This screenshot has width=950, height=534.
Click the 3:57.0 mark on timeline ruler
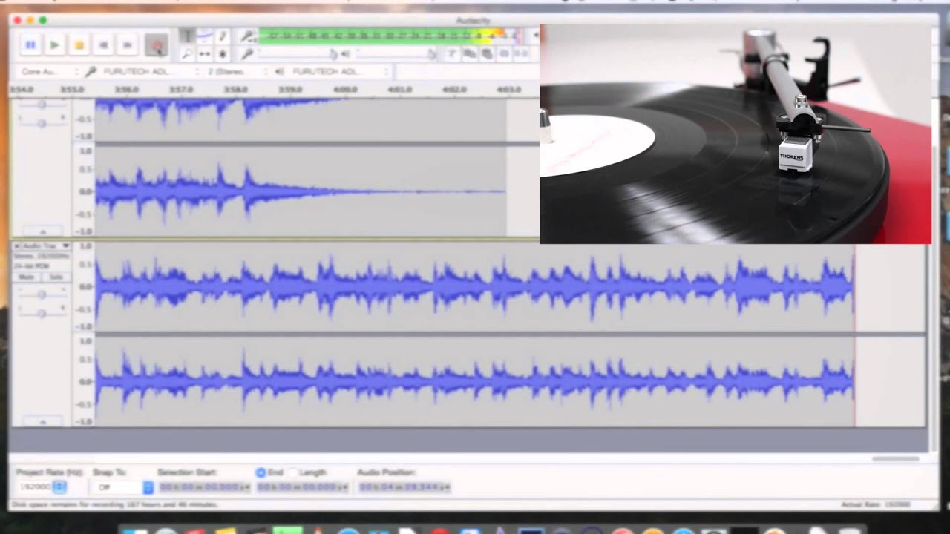pos(181,90)
